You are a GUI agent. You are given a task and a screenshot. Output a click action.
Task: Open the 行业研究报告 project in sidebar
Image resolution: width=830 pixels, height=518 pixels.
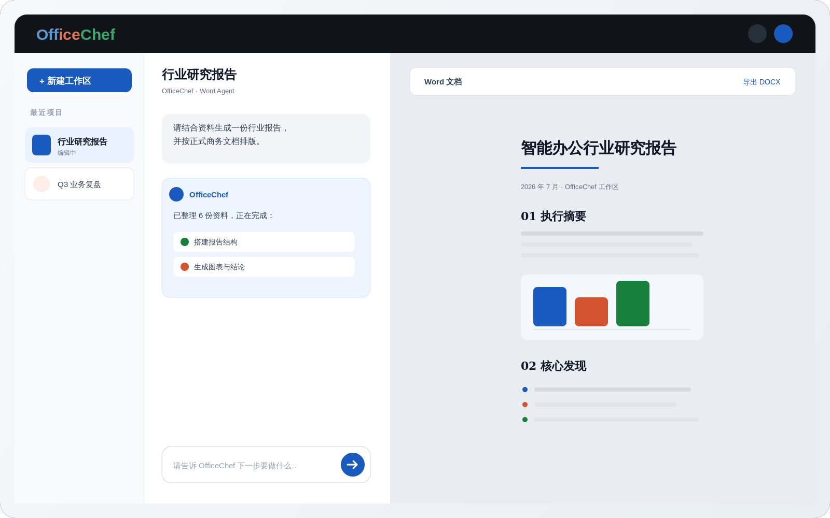[79, 145]
